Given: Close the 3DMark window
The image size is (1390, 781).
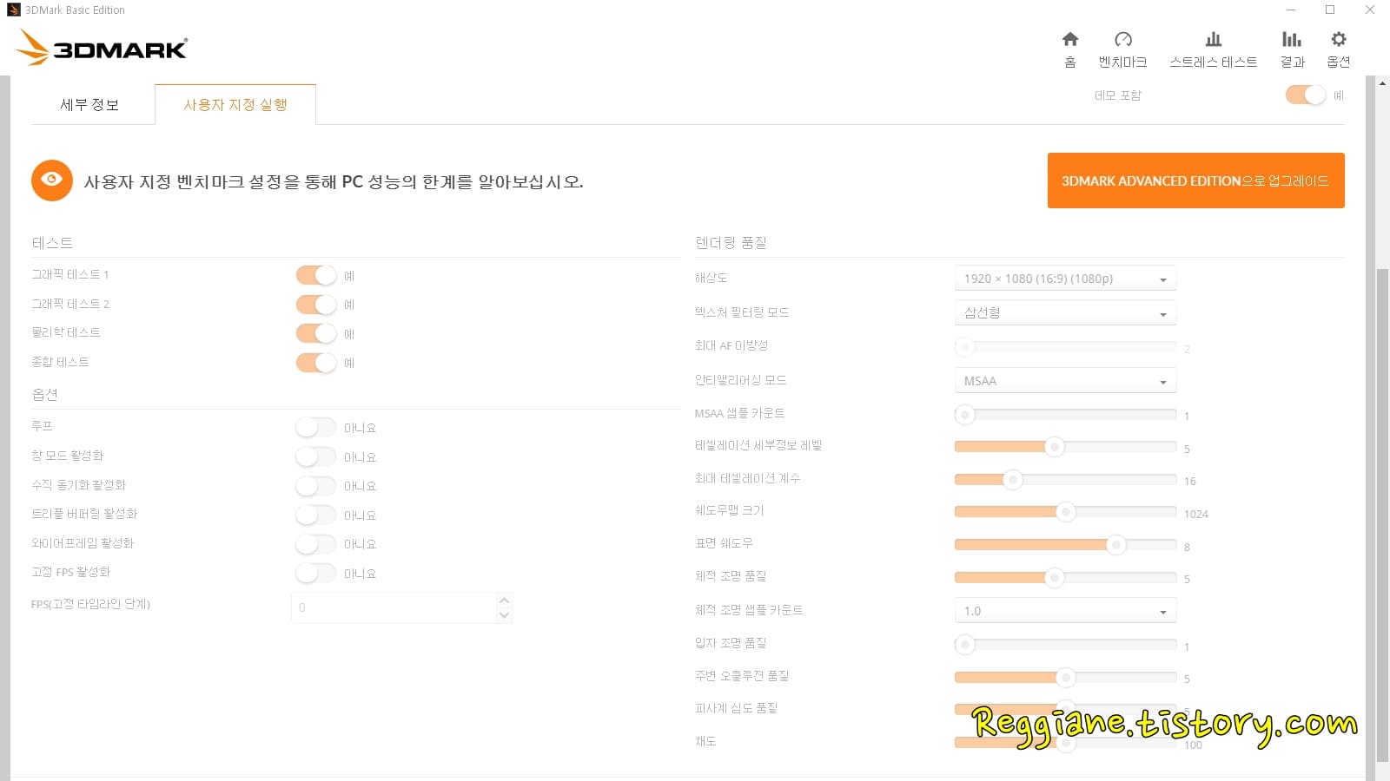Looking at the screenshot, I should point(1370,10).
